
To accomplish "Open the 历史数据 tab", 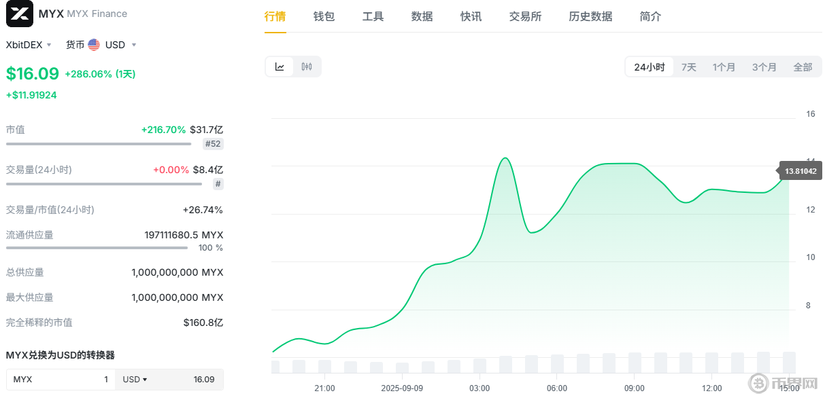I will point(590,16).
